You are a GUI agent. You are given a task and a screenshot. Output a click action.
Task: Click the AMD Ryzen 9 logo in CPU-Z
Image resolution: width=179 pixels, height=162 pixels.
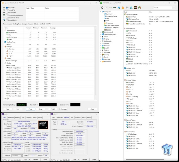tap(43, 125)
